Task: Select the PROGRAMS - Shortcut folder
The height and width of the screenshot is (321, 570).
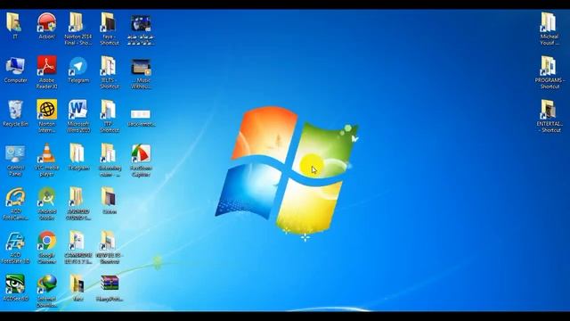Action: pos(550,72)
